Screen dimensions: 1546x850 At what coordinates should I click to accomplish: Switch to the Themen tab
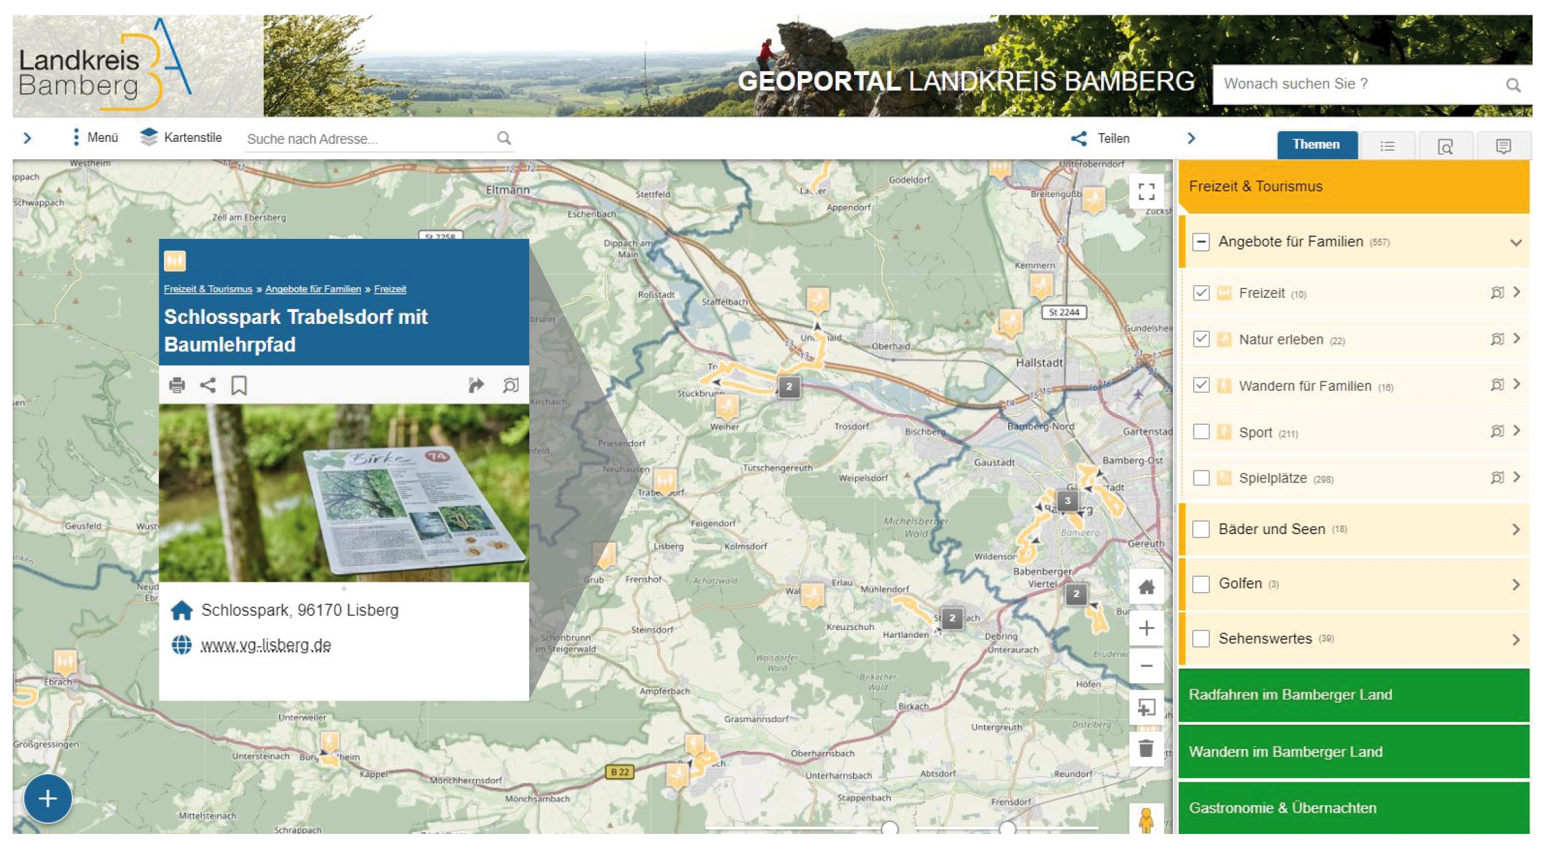(1316, 145)
